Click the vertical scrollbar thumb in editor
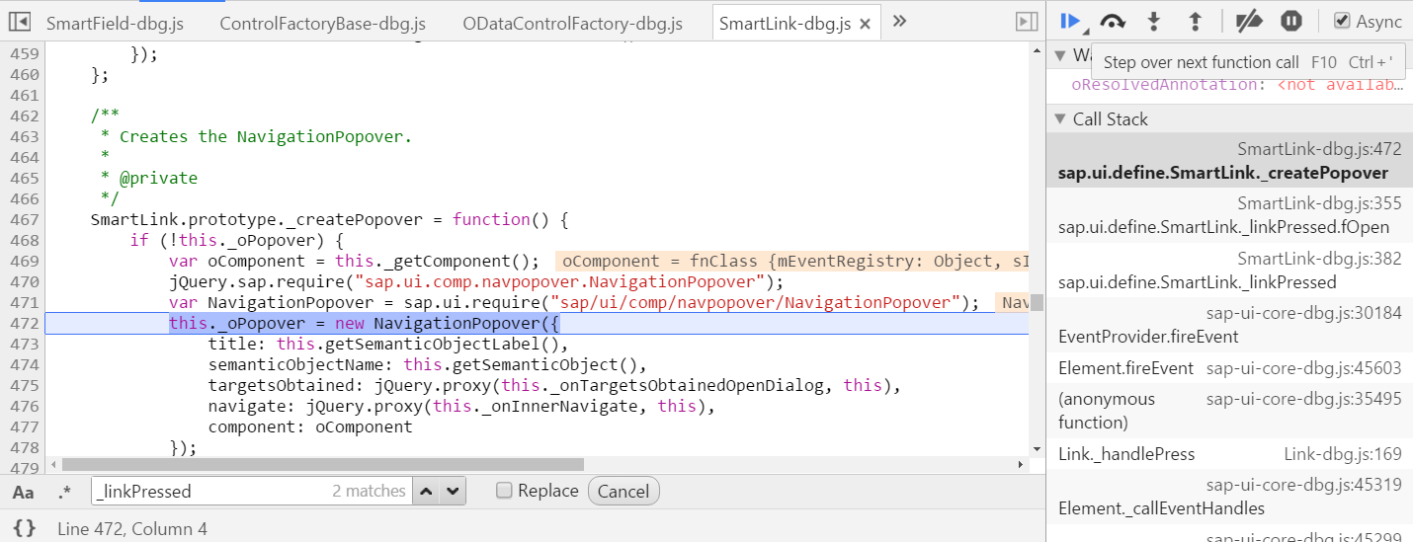Screen dimensions: 1413x542 click(1037, 302)
